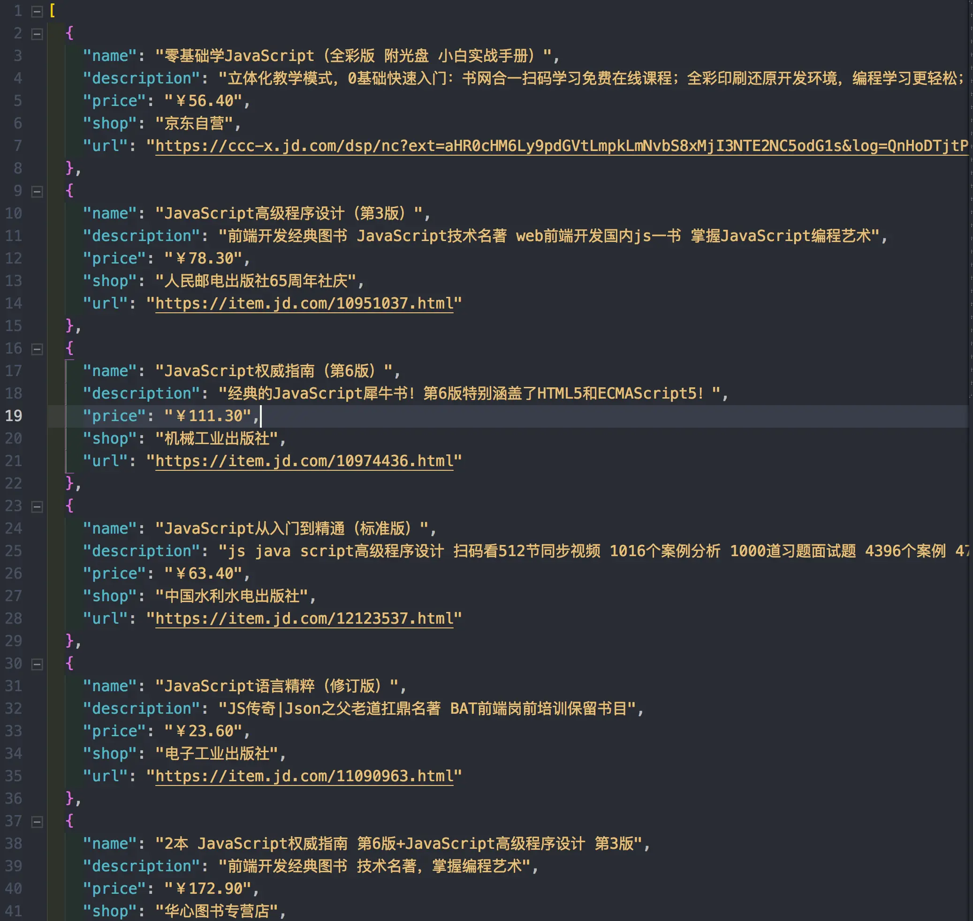Open the link https://item.jd.com/10951037.html
This screenshot has height=921, width=973.
[304, 303]
